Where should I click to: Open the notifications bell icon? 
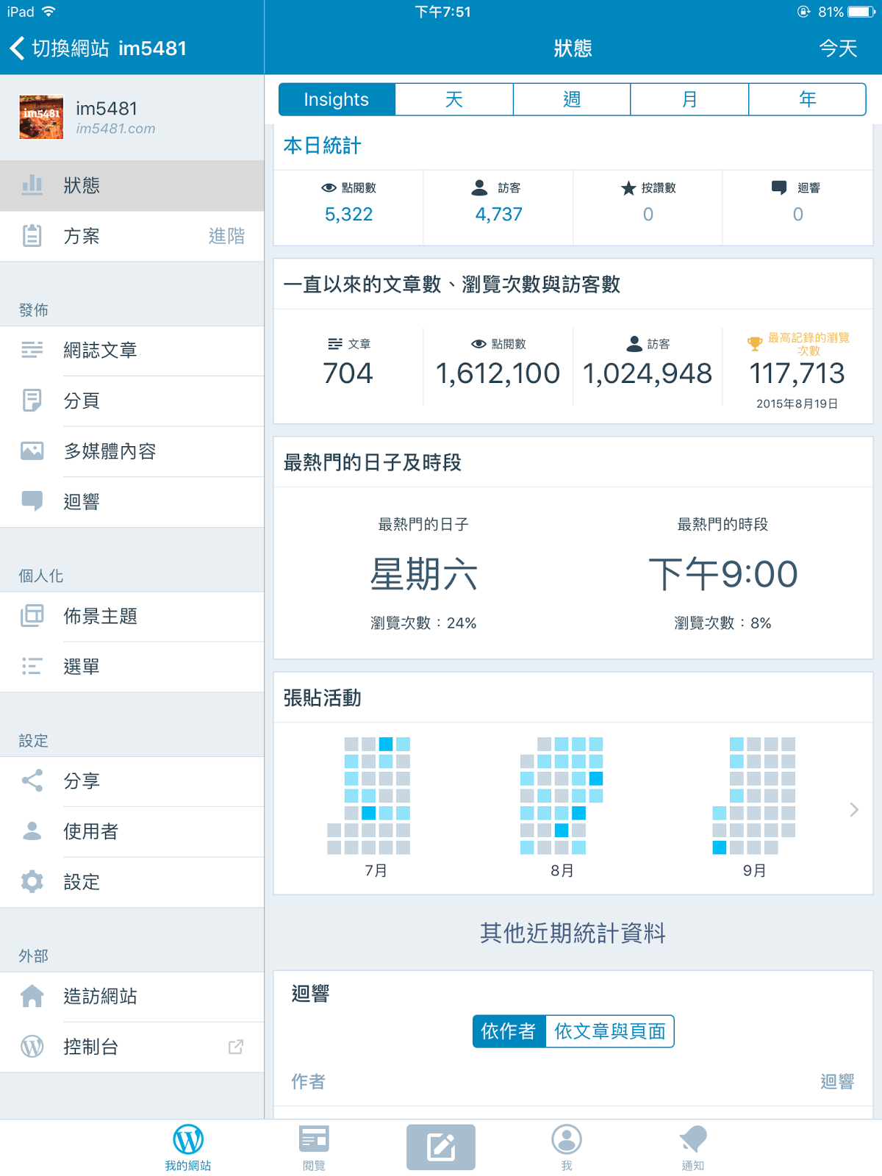(693, 1141)
